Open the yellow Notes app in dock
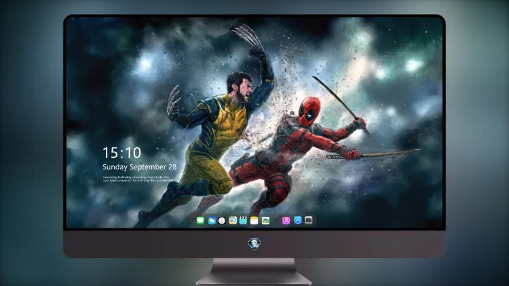Image resolution: width=509 pixels, height=286 pixels. pos(254,221)
